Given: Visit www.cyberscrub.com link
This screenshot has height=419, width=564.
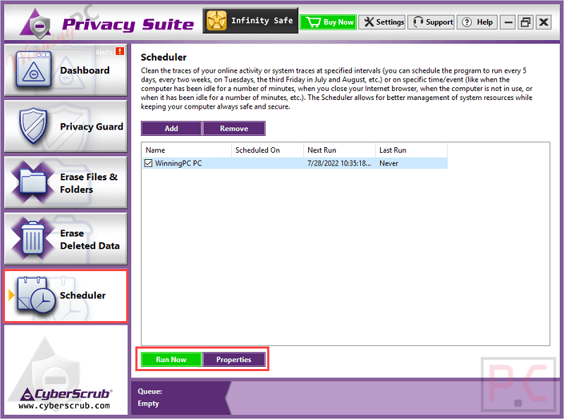Looking at the screenshot, I should pos(64,406).
